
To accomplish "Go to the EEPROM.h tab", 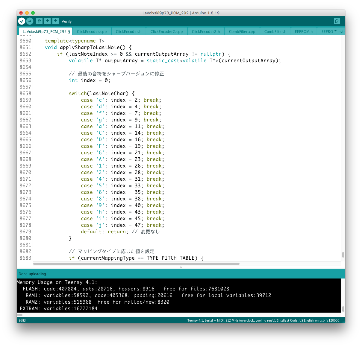I will click(304, 31).
